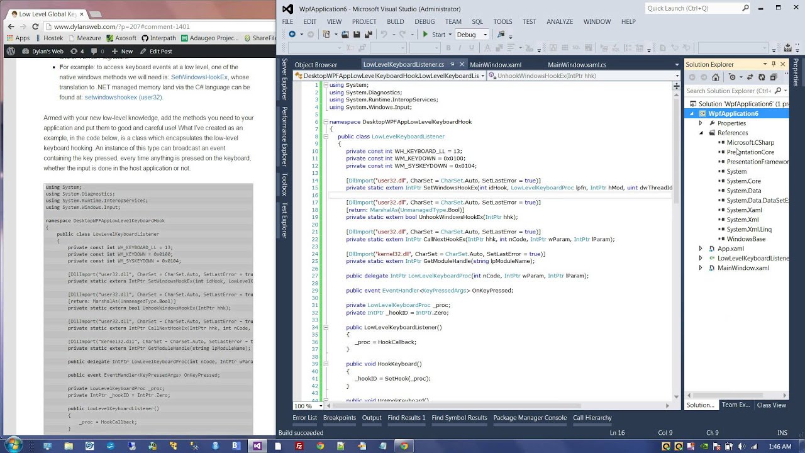Click the New Project toolbar icon
This screenshot has height=453, width=805.
tap(326, 35)
